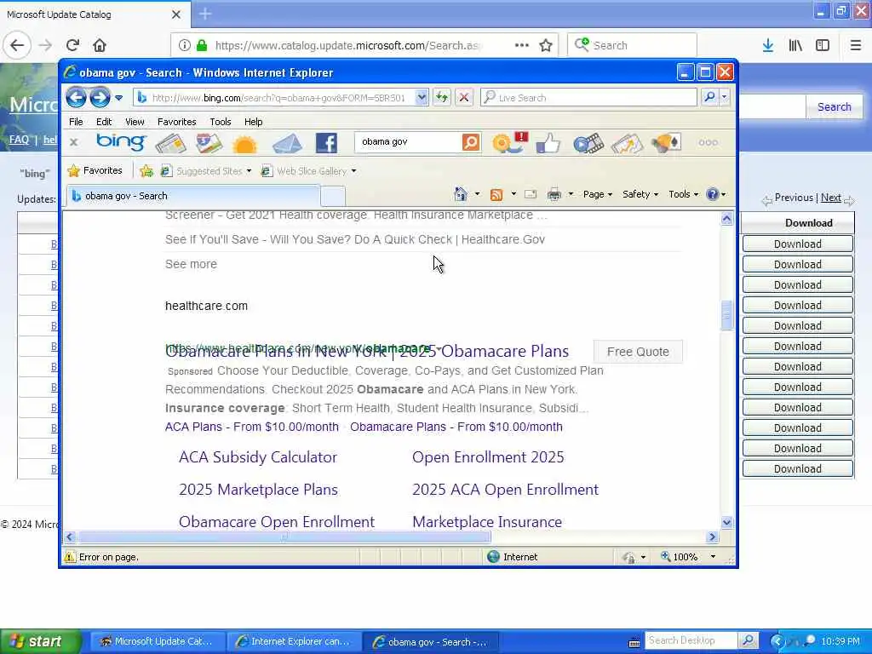Open the zoom level dropdown arrow
872x654 pixels.
click(713, 557)
